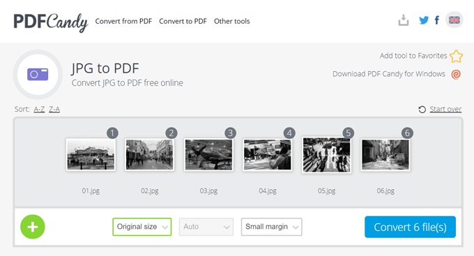This screenshot has height=256, width=474.
Task: Click the purple camera JPG to PDF icon
Action: pos(38,75)
